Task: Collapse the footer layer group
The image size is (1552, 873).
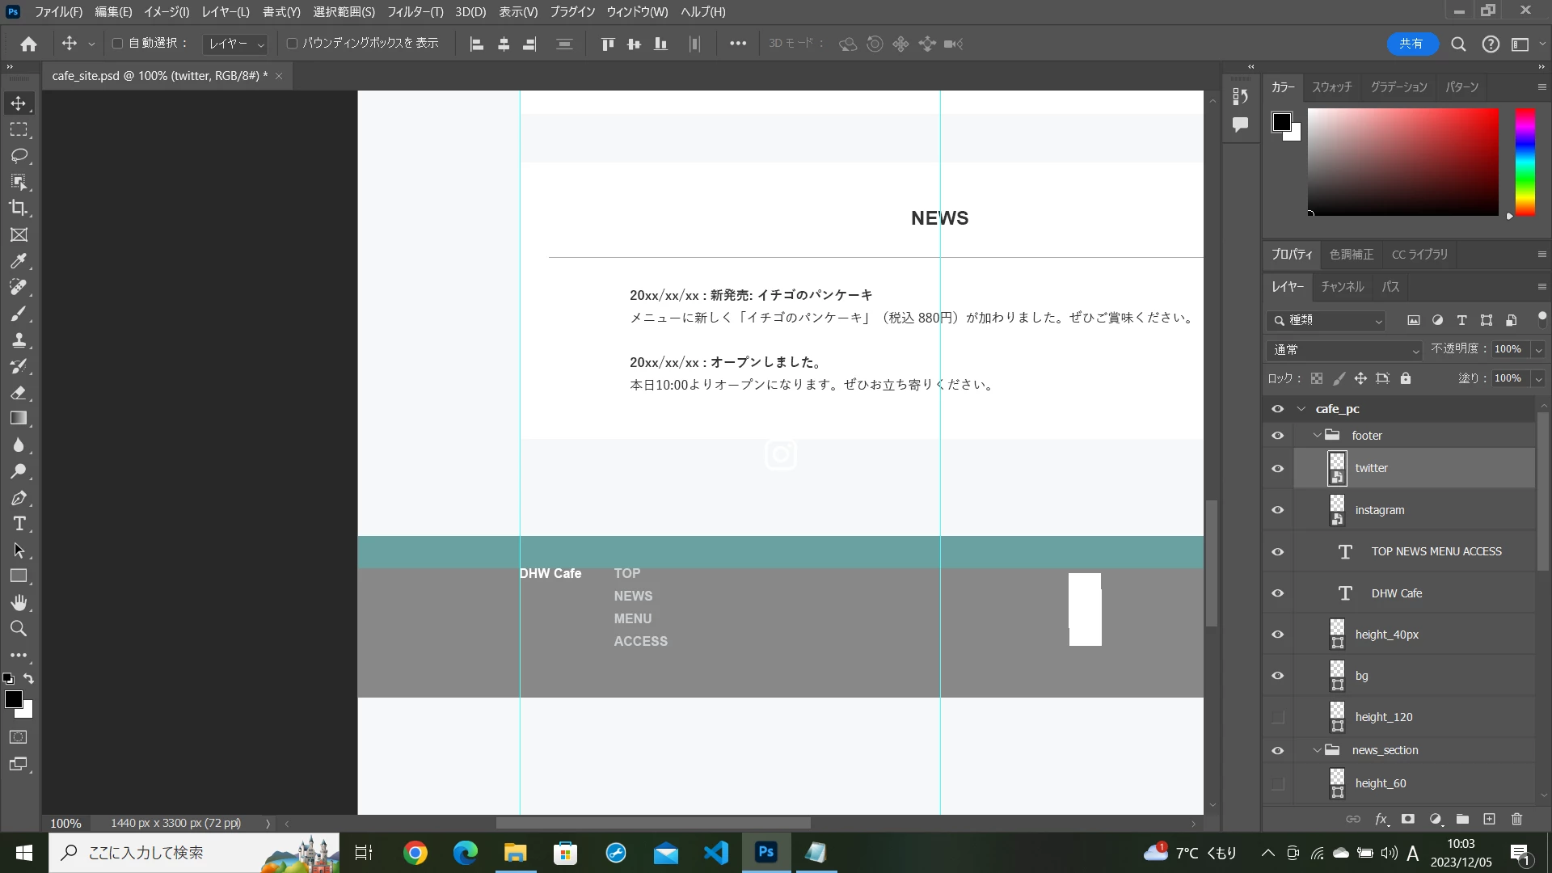Action: 1317,435
